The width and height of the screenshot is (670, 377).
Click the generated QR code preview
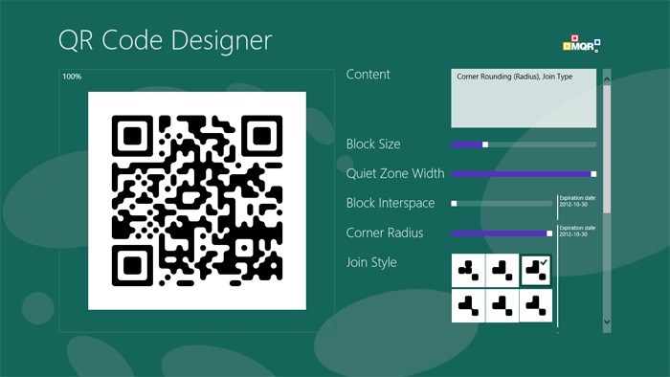(197, 201)
